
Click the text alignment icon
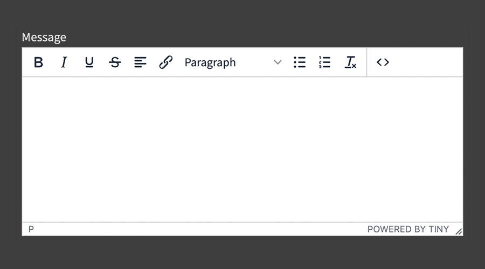140,62
